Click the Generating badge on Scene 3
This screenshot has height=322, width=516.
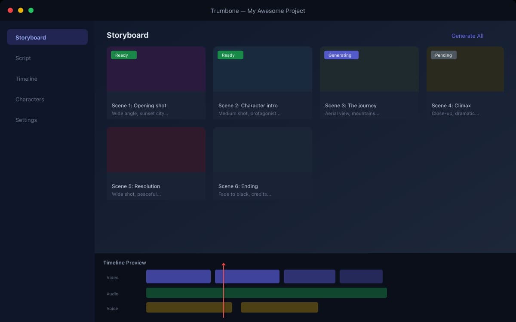pyautogui.click(x=341, y=55)
